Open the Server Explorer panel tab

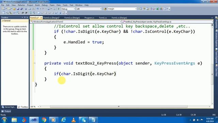pyautogui.click(x=9, y=107)
